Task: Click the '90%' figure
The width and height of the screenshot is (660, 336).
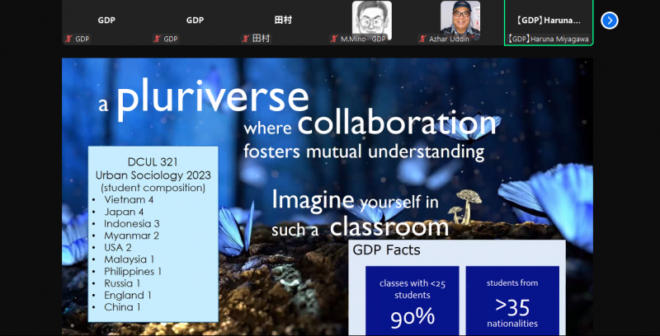Action: point(412,318)
